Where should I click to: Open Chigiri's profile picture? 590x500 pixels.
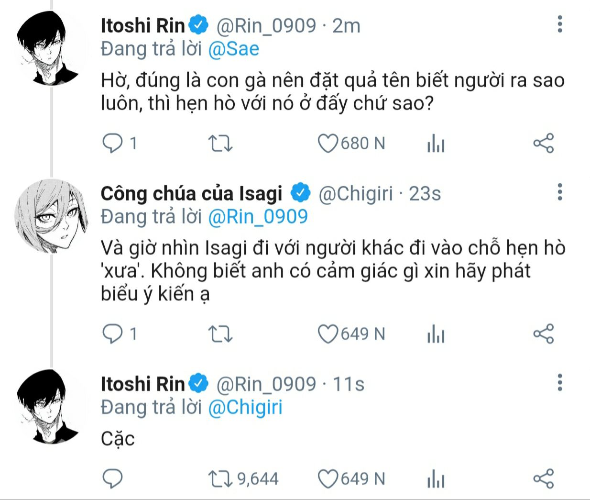point(51,215)
